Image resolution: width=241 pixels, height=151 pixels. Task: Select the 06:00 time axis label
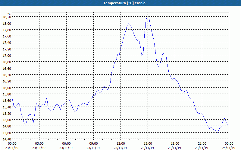66,144
